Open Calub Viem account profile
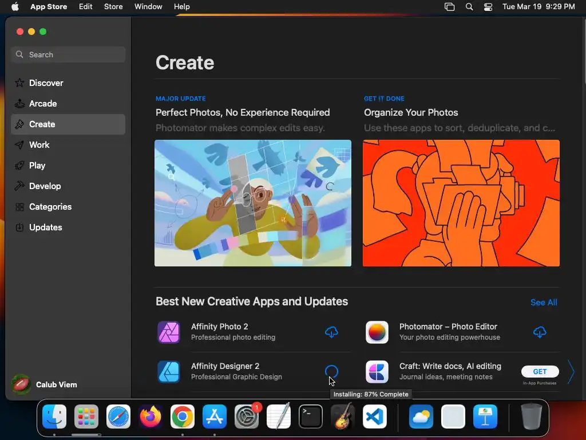Viewport: 586px width, 440px height. click(x=45, y=384)
